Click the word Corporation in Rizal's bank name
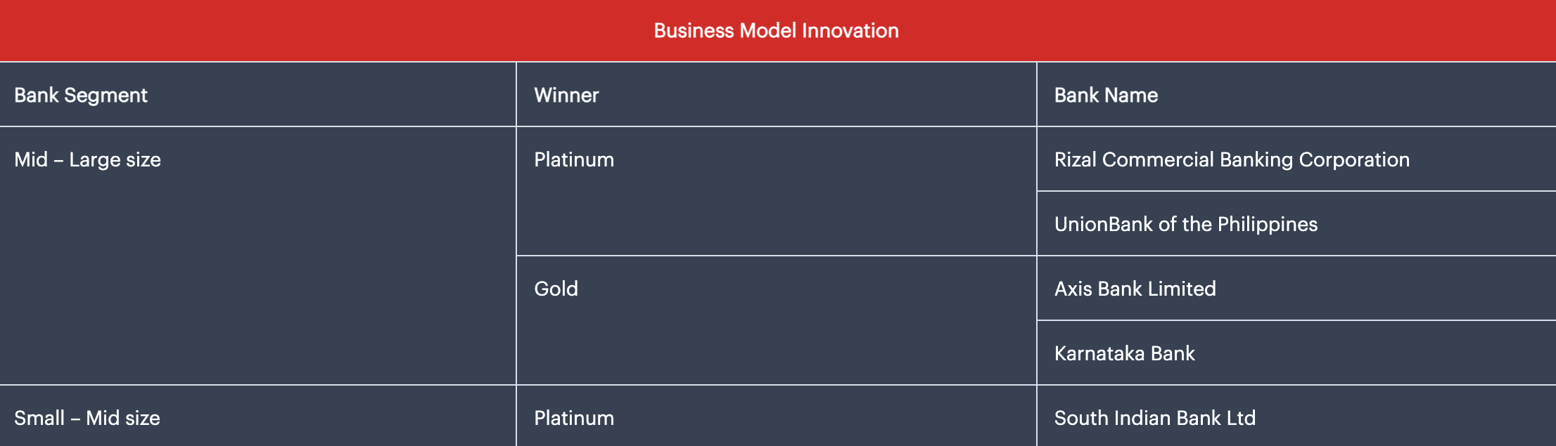Image resolution: width=1556 pixels, height=446 pixels. click(1354, 160)
